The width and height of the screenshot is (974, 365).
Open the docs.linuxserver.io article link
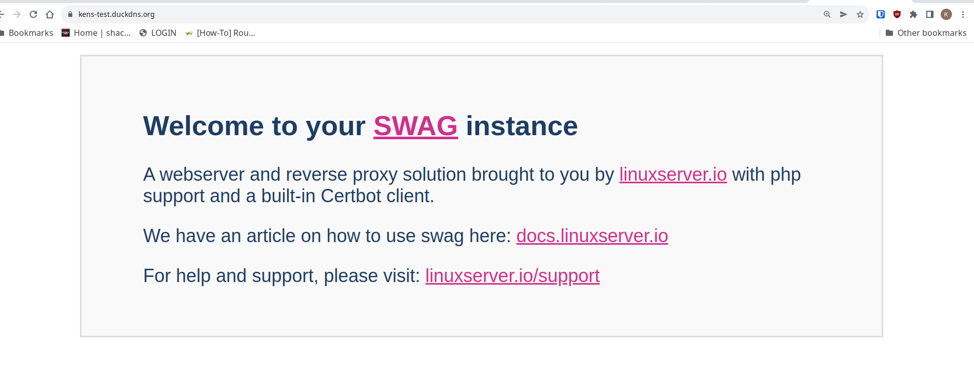(x=592, y=236)
